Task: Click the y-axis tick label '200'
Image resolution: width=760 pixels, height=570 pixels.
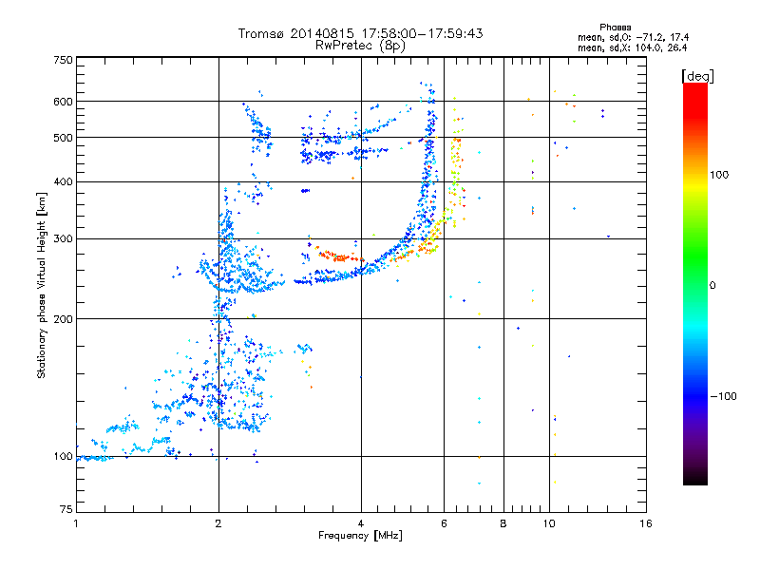Action: (63, 319)
